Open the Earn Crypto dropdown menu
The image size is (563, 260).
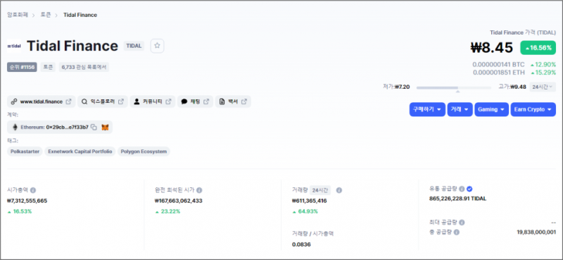click(533, 110)
